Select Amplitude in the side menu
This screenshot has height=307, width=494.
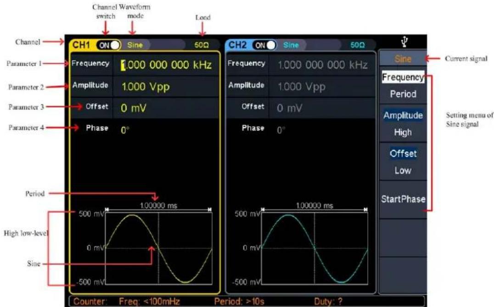coord(403,115)
